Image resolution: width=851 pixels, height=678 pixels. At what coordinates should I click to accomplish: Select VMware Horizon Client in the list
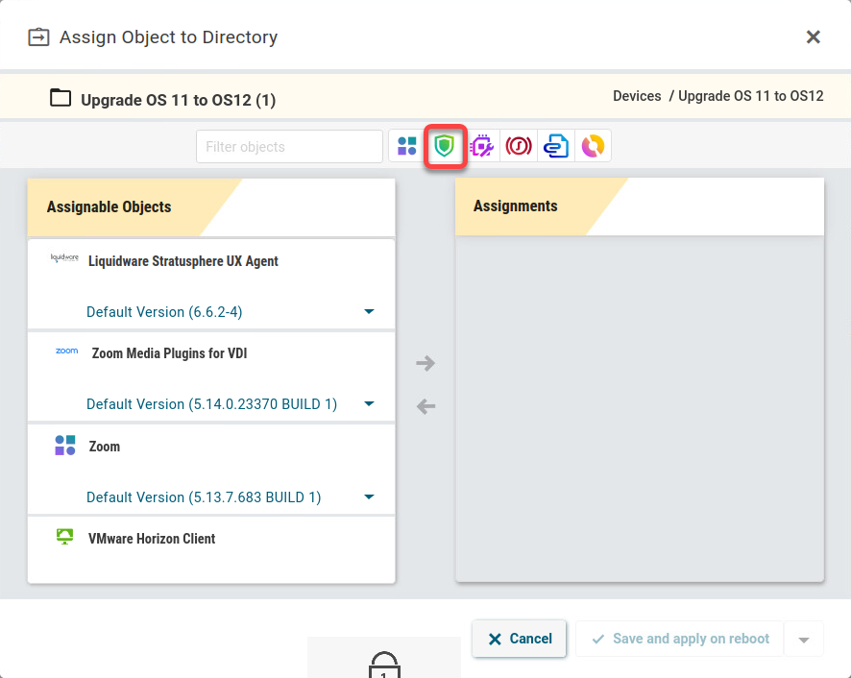[x=152, y=539]
